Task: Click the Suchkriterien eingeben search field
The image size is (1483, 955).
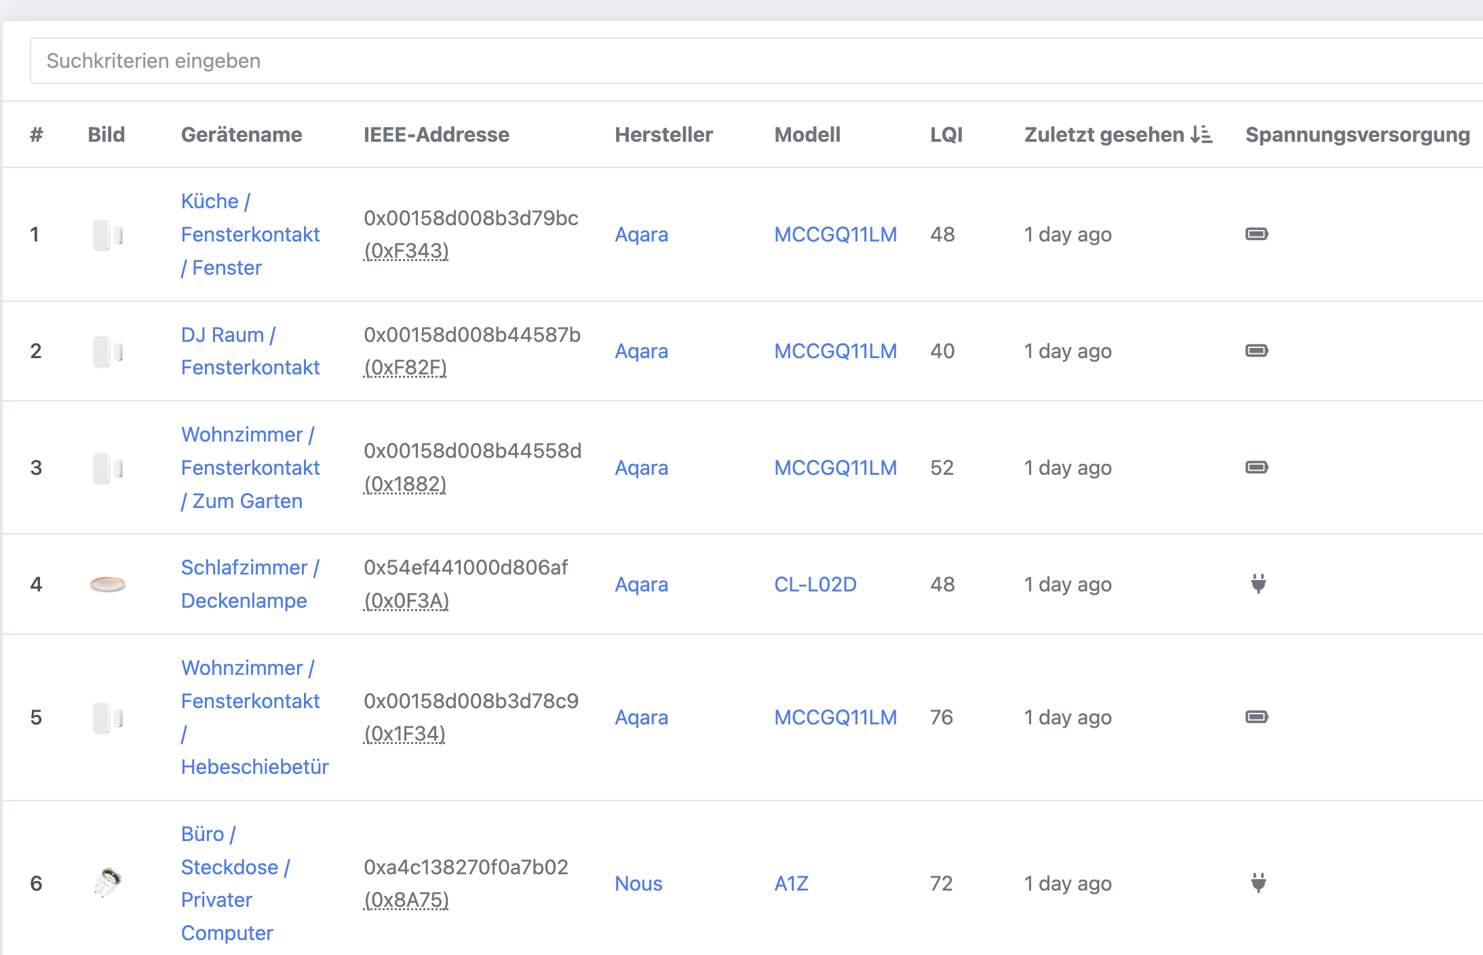Action: pyautogui.click(x=756, y=61)
